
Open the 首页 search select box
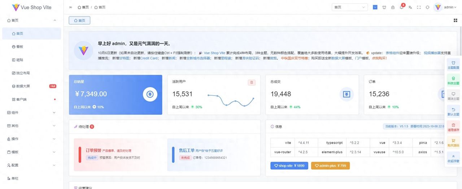(x=350, y=7)
